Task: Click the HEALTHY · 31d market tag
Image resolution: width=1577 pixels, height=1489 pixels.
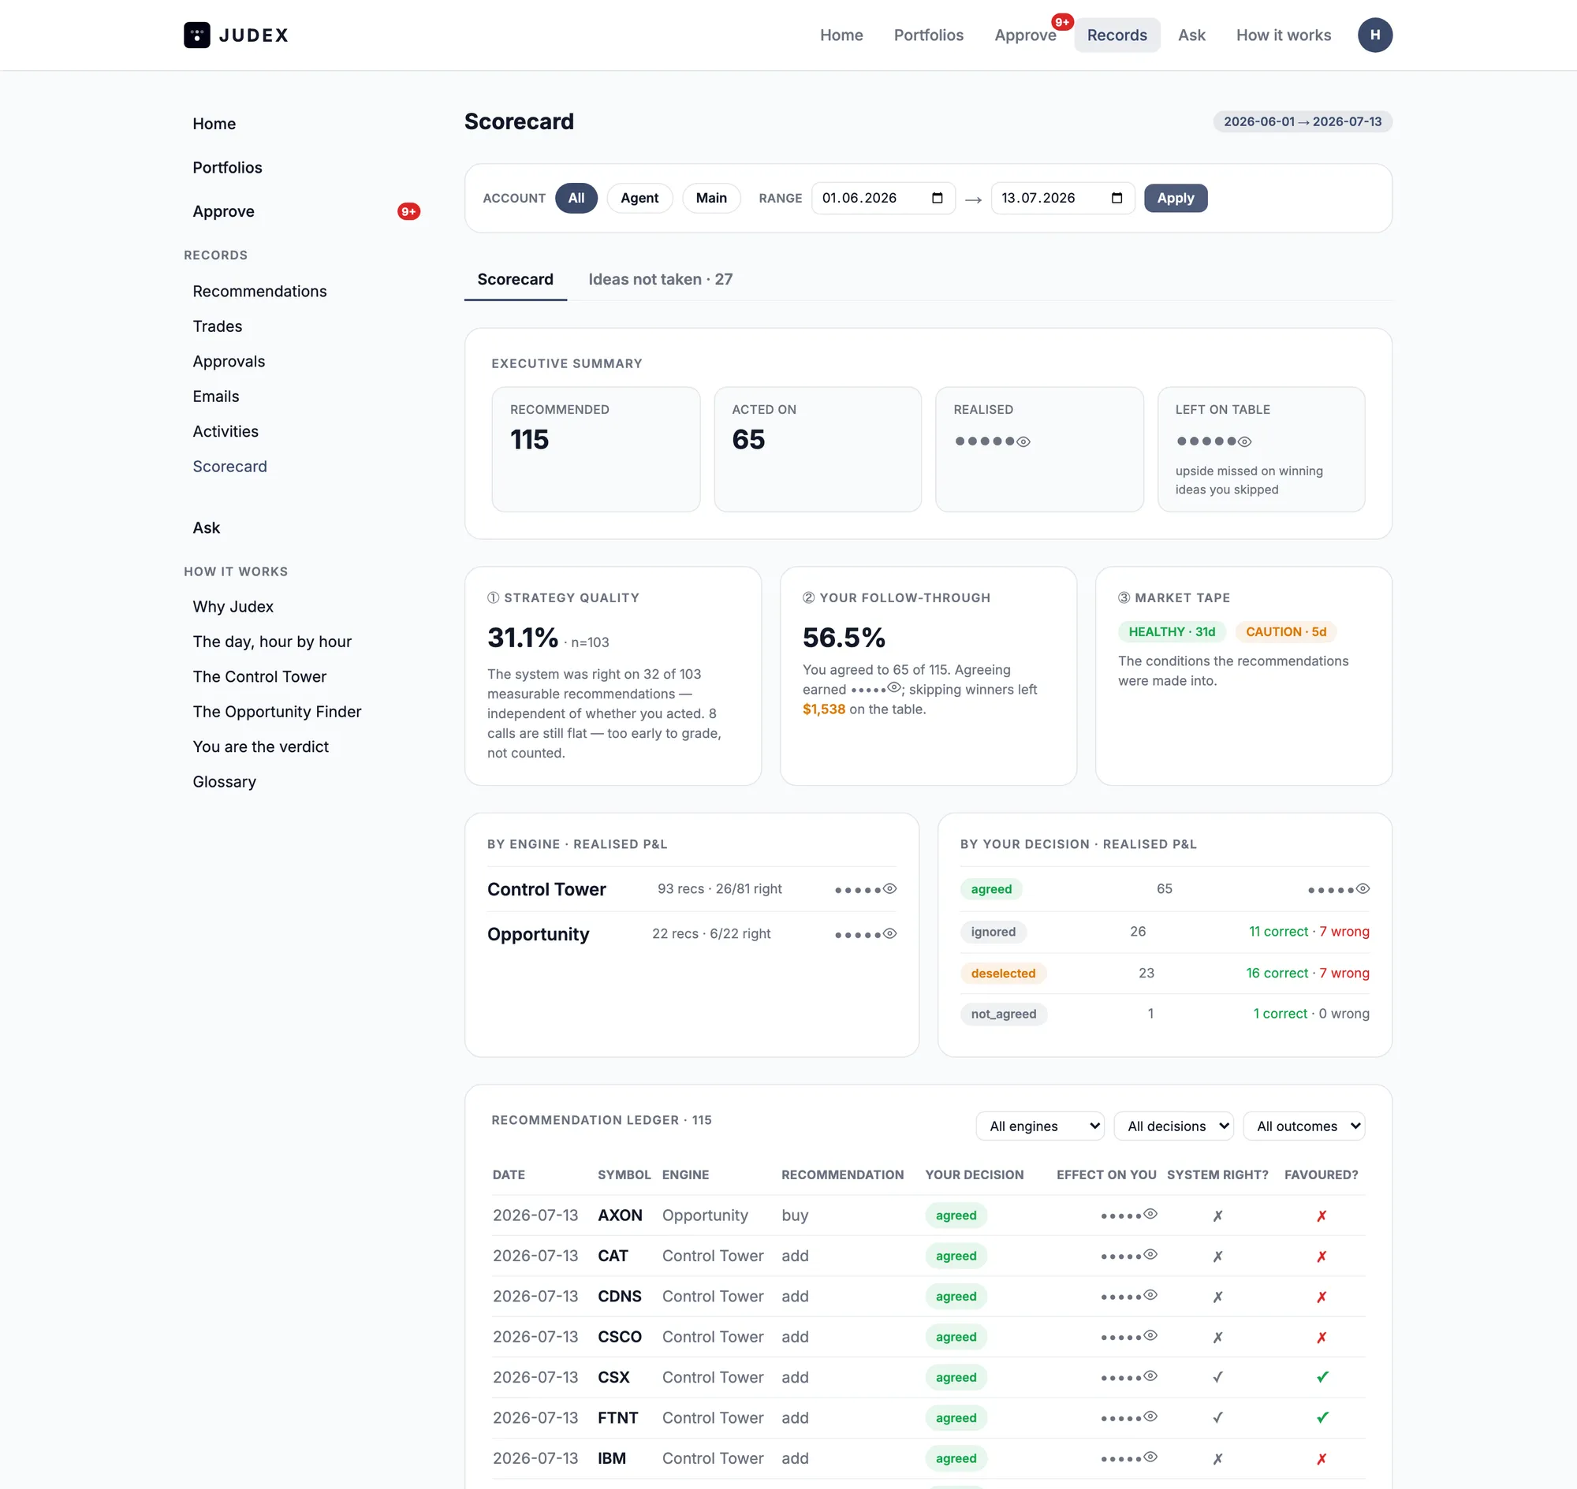Action: point(1172,632)
